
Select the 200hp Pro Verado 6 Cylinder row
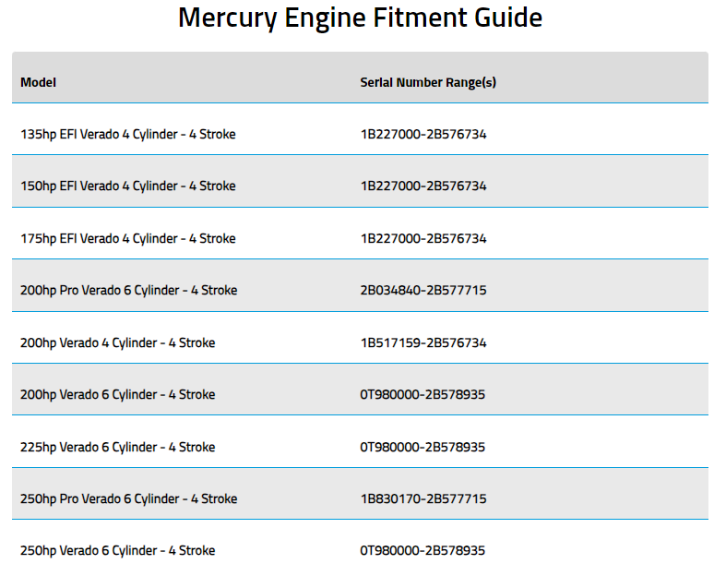tap(129, 291)
